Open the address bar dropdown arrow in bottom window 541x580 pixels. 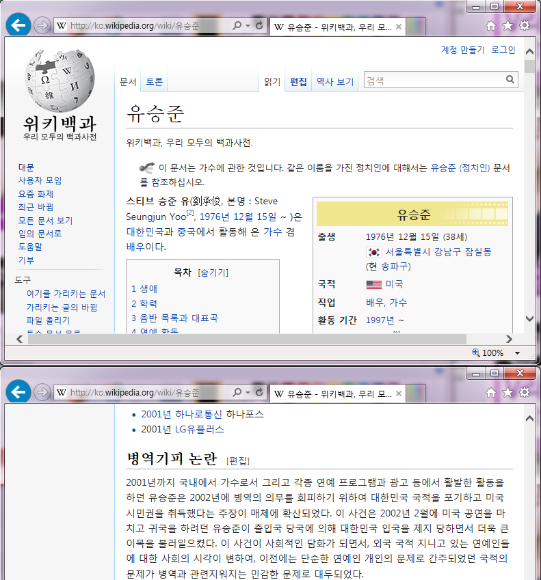point(248,392)
